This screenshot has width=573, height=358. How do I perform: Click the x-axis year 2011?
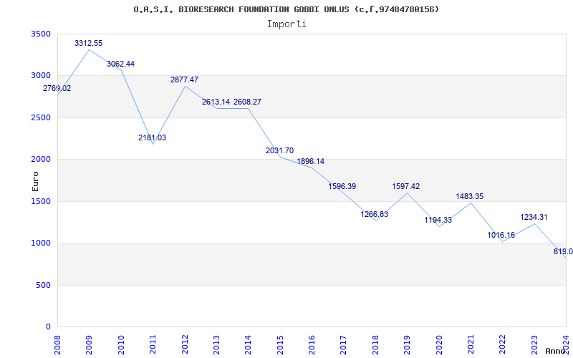(153, 344)
